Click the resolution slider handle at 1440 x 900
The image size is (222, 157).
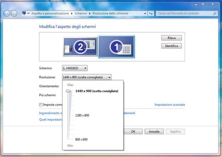[68, 91]
